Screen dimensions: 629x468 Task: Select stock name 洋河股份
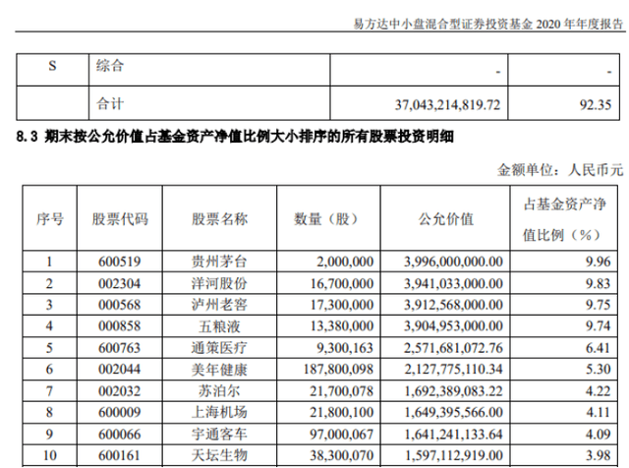[x=219, y=284]
